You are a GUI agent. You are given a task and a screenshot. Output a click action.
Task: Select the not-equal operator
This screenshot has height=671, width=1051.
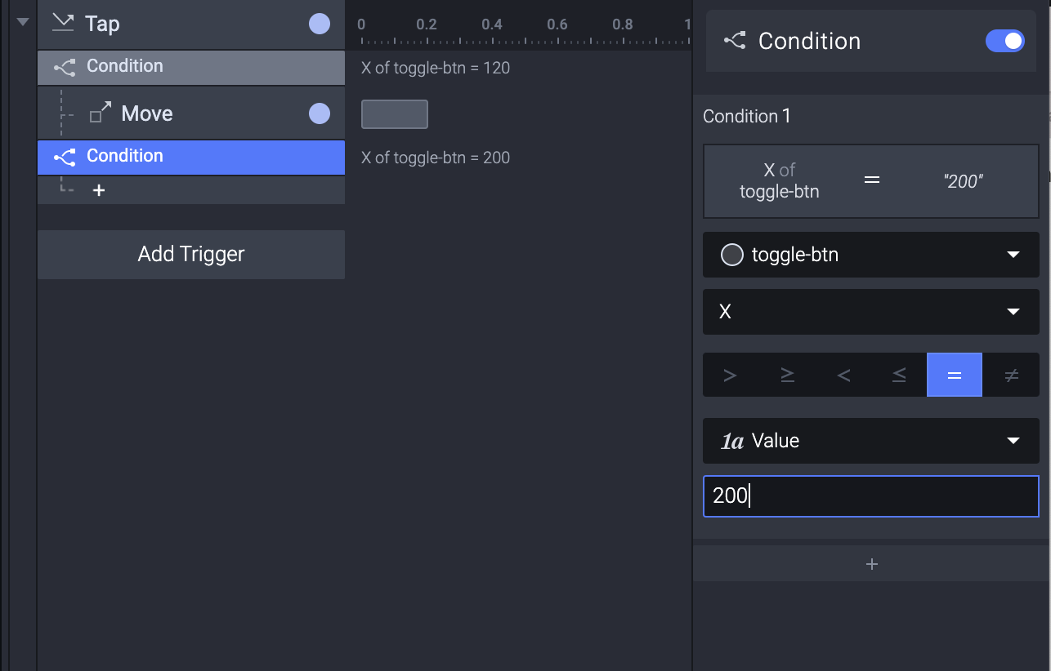point(1011,375)
